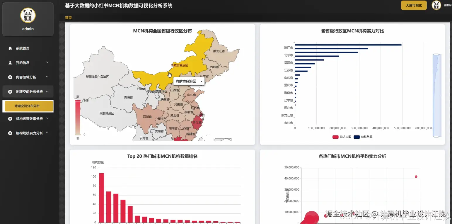The width and height of the screenshot is (452, 224).
Task: Click the 重庆市 axis label in the bar chart
Action: coord(288,85)
